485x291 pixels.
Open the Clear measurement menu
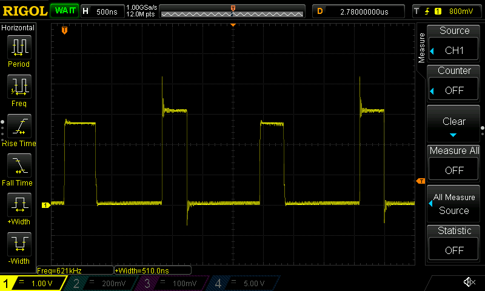453,124
